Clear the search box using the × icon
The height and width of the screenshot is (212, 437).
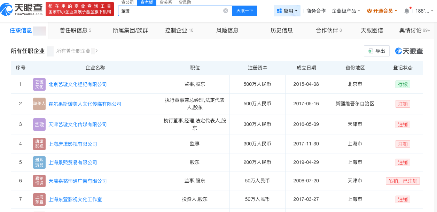click(x=226, y=10)
